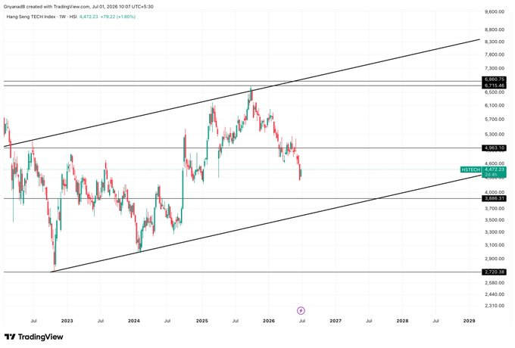Image resolution: width=515 pixels, height=348 pixels.
Task: Select the 3,886.31 price line label
Action: click(494, 198)
